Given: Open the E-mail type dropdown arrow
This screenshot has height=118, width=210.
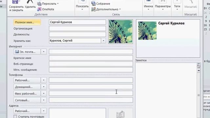Looking at the screenshot, I should click(44, 52).
